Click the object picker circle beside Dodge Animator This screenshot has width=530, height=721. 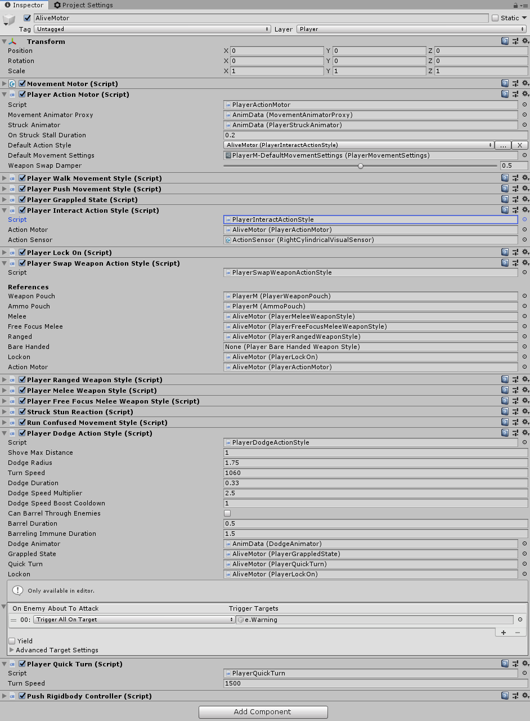pyautogui.click(x=524, y=544)
